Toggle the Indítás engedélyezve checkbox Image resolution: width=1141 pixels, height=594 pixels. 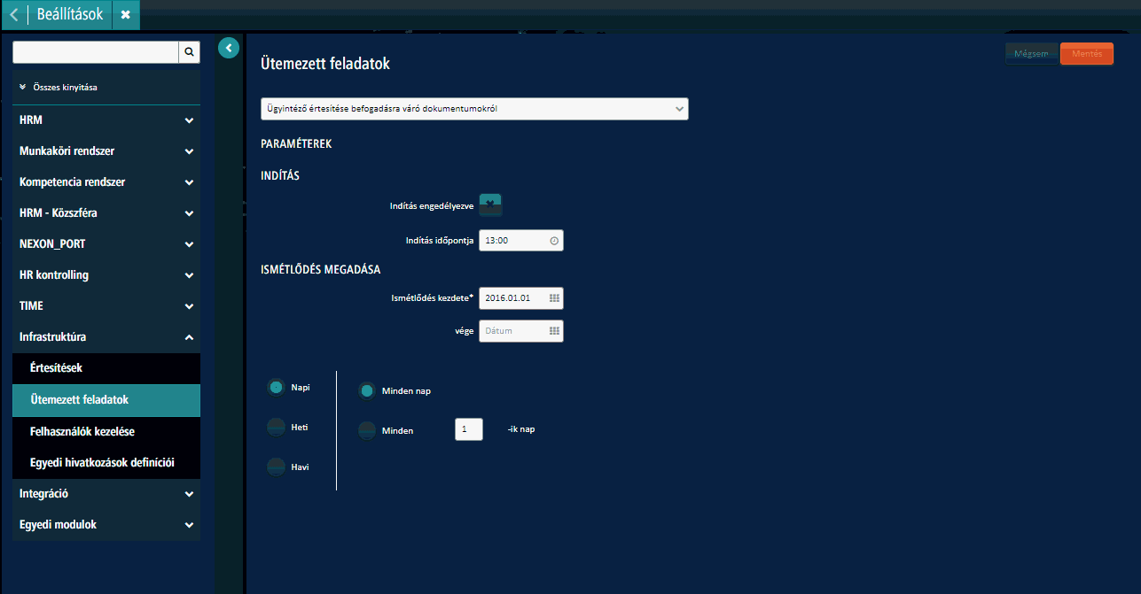[490, 205]
